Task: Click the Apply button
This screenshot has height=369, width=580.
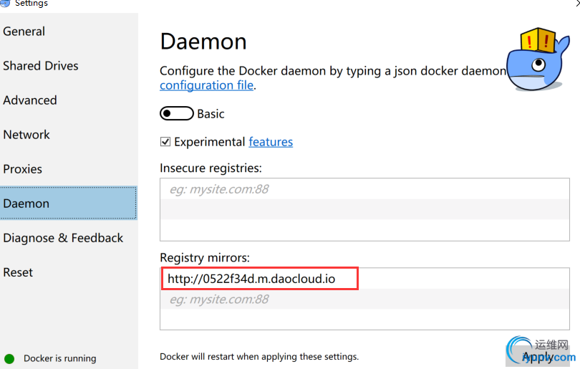Action: pos(538,356)
